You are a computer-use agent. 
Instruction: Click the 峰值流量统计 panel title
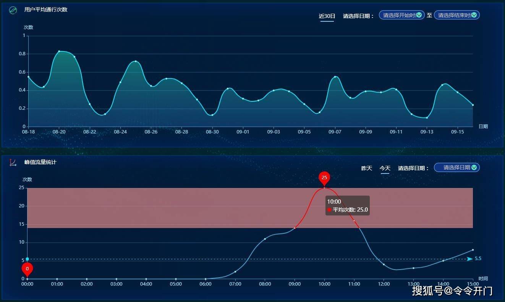pyautogui.click(x=40, y=162)
